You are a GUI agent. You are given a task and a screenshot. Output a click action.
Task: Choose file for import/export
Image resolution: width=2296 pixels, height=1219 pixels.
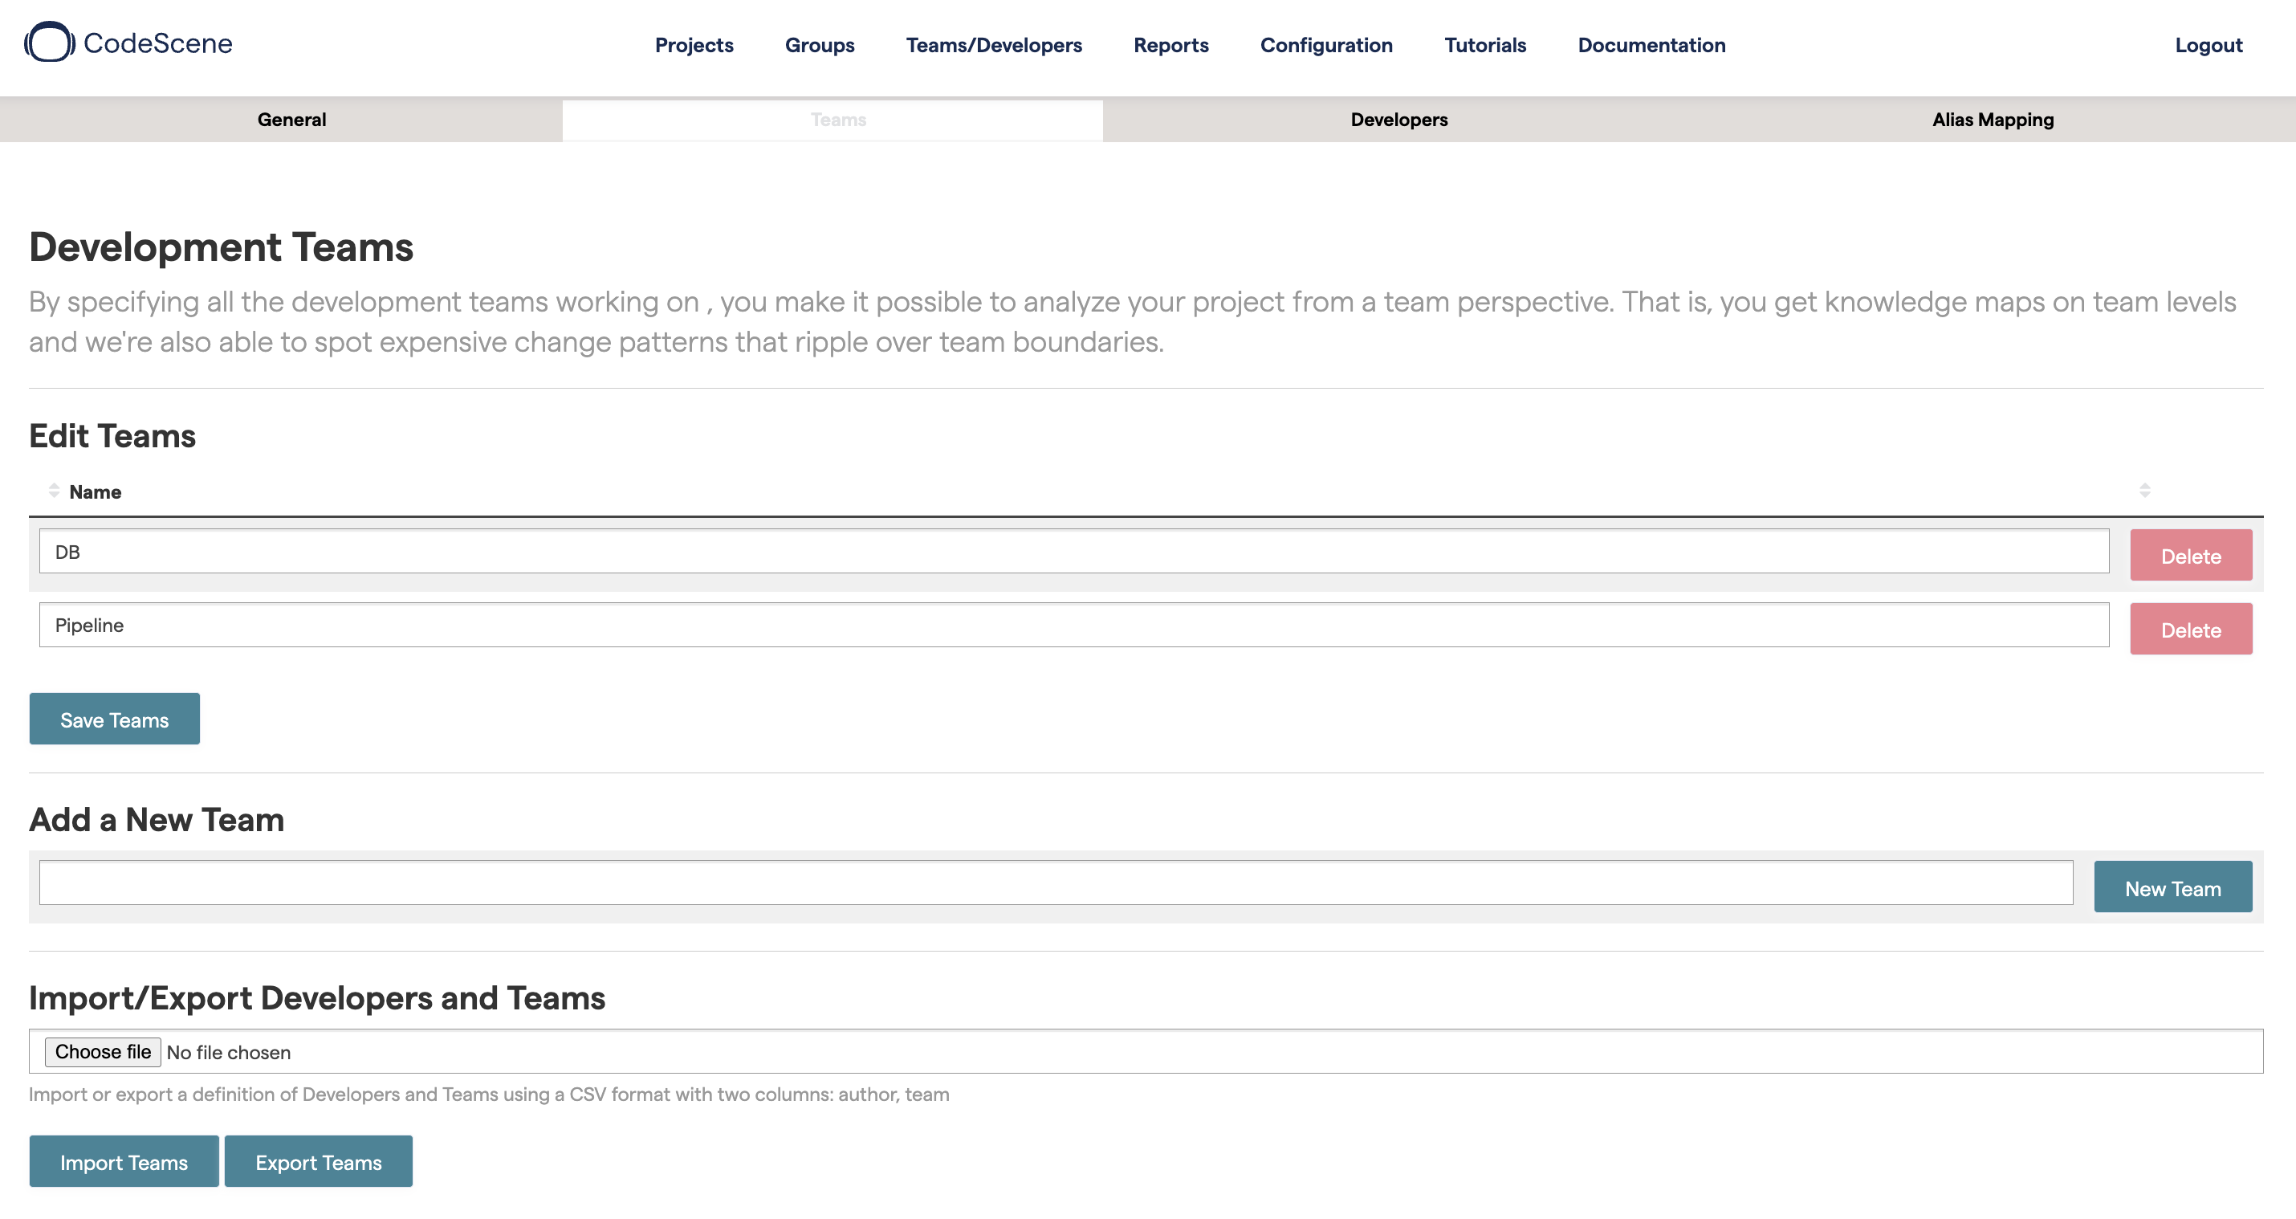point(100,1050)
